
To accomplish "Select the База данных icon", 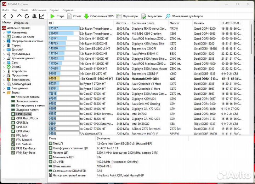I will [x=8, y=88].
